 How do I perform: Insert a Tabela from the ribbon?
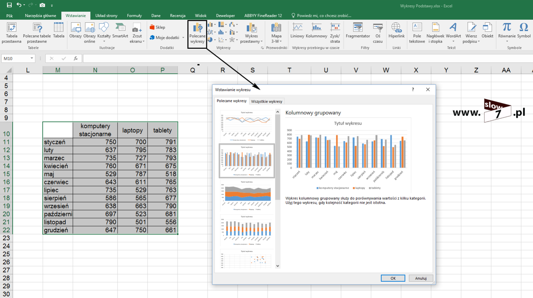[x=59, y=30]
